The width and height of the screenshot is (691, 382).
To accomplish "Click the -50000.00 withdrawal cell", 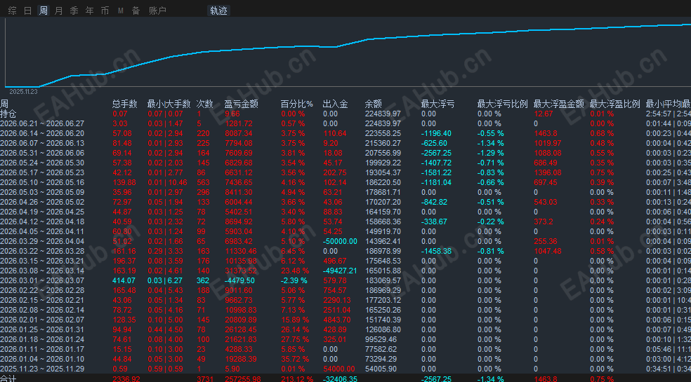I will click(340, 242).
